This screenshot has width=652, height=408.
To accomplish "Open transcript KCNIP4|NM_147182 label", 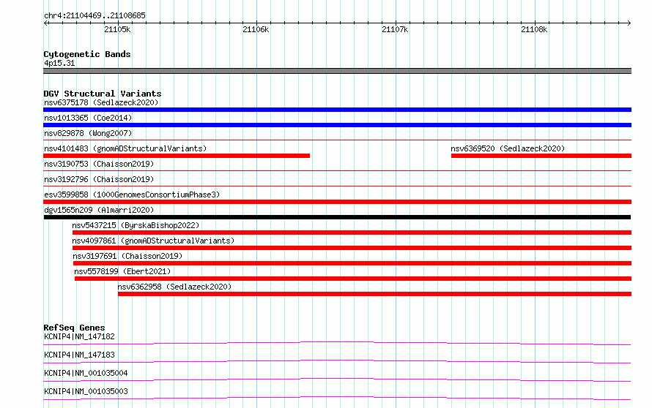I will [x=79, y=336].
